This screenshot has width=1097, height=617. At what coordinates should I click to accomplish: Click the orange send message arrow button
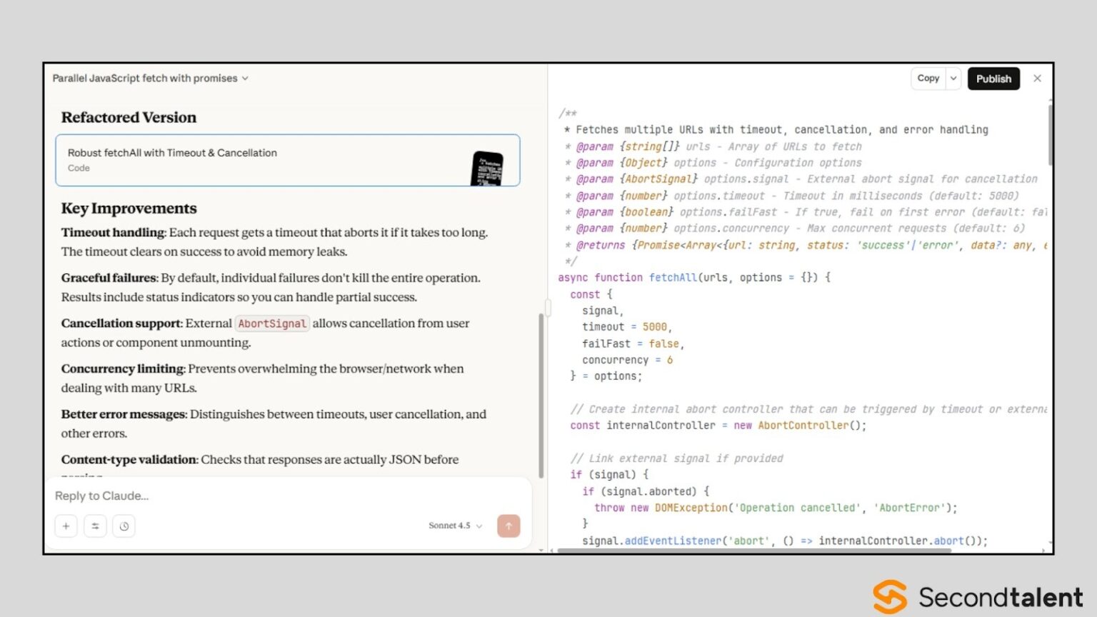(509, 526)
